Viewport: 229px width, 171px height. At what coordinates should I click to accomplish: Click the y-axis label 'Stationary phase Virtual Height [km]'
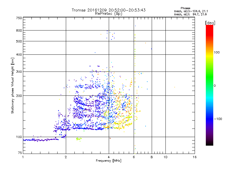click(13, 85)
